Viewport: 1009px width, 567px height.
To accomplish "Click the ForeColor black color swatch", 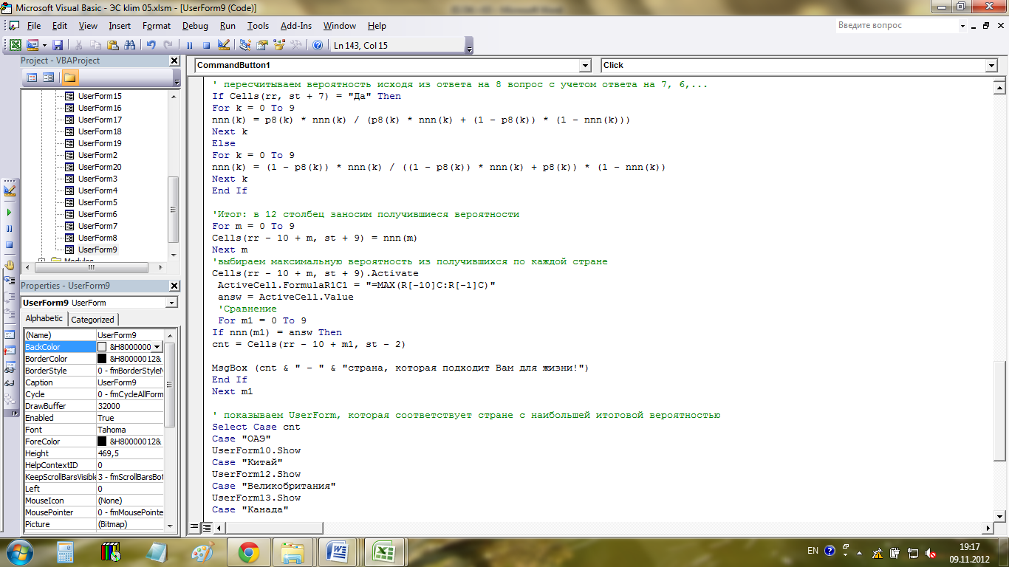I will coord(102,441).
